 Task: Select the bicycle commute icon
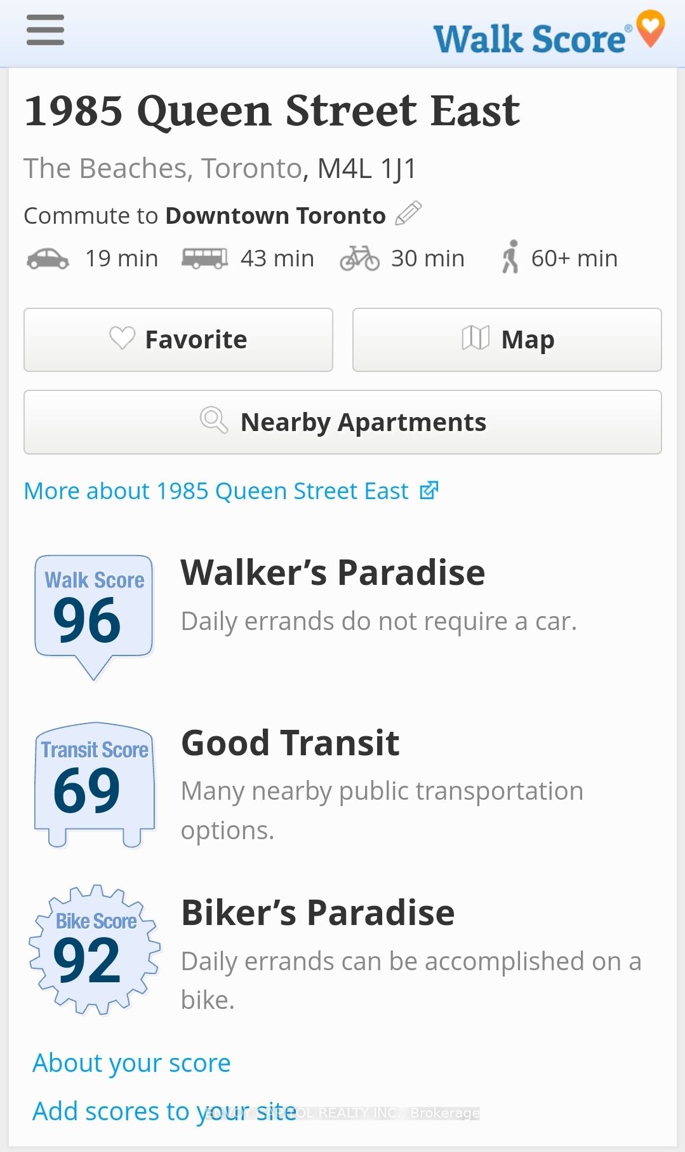359,259
